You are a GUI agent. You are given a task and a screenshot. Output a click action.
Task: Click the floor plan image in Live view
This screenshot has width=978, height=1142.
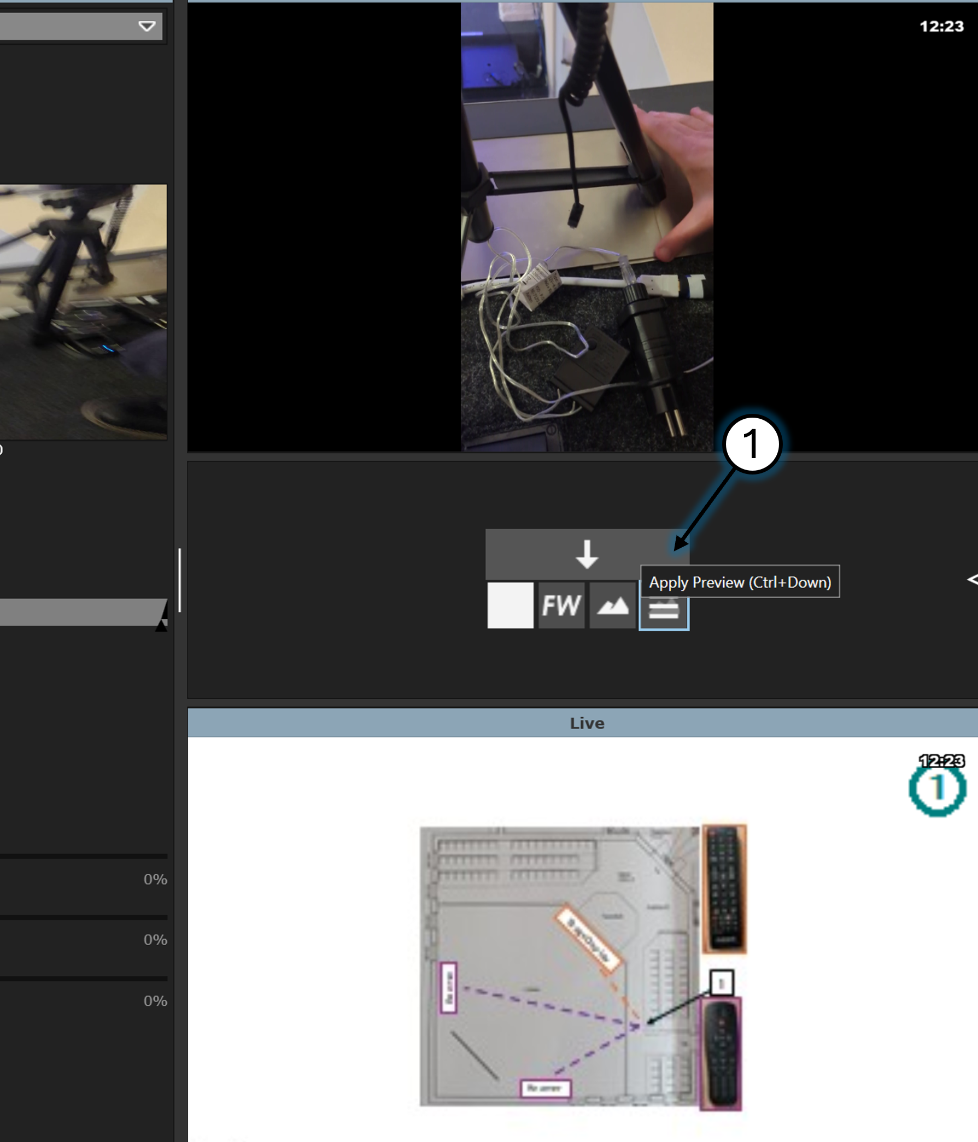tap(559, 965)
